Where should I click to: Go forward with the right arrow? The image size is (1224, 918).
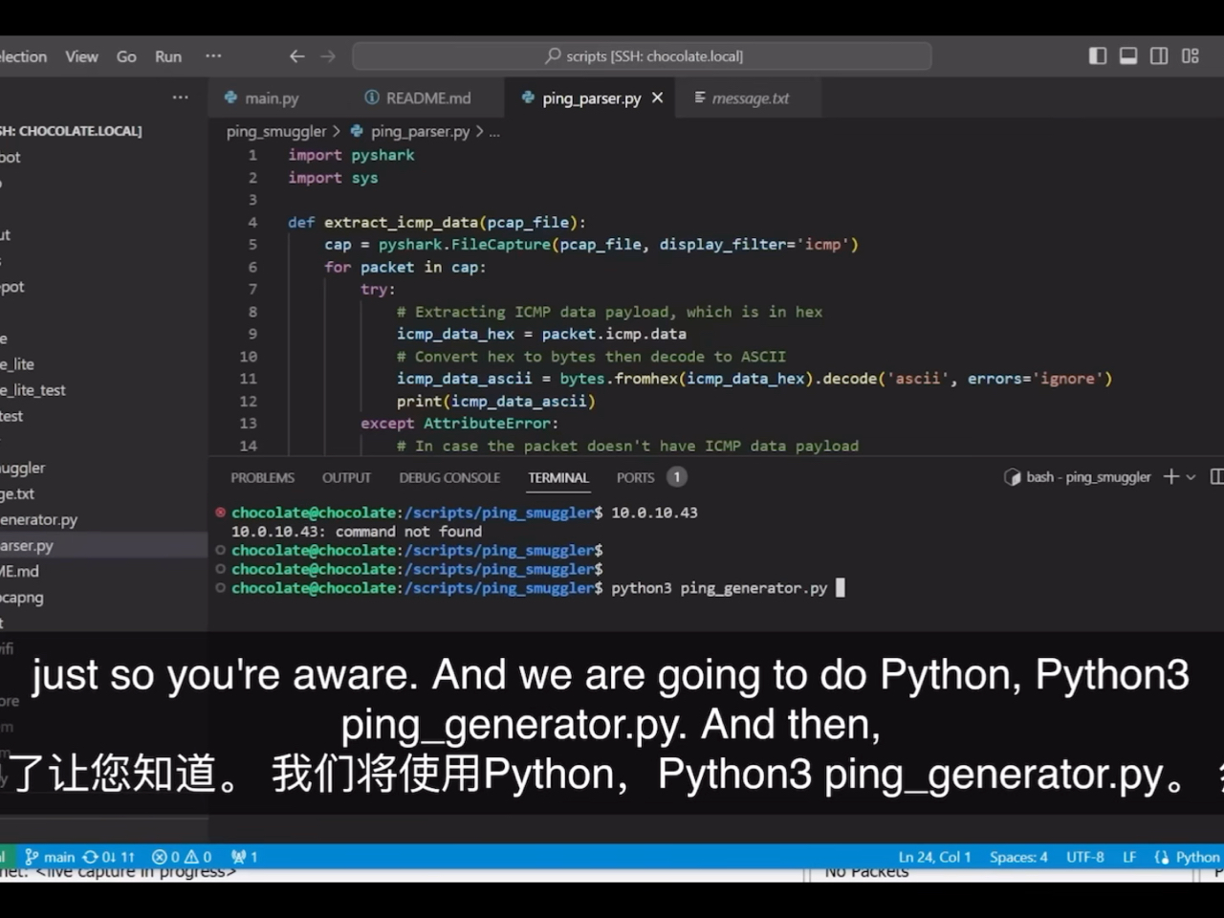point(328,56)
